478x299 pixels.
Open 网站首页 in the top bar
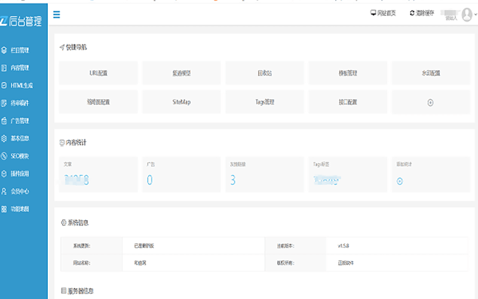coord(383,13)
